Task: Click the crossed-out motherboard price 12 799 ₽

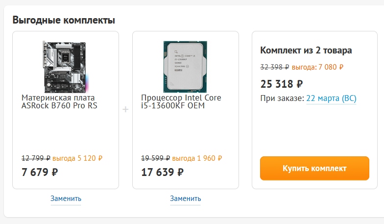Action: coord(36,158)
